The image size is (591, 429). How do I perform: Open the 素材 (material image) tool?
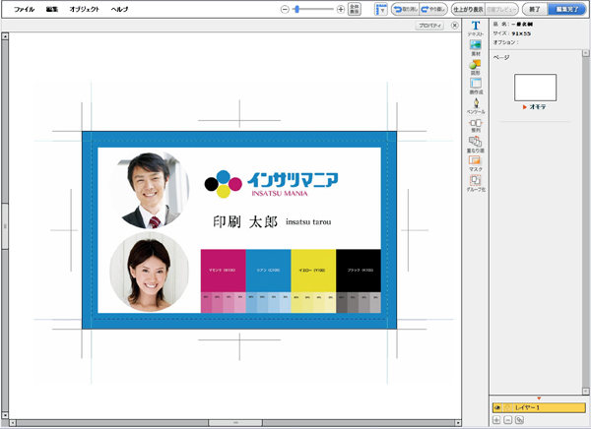[476, 48]
